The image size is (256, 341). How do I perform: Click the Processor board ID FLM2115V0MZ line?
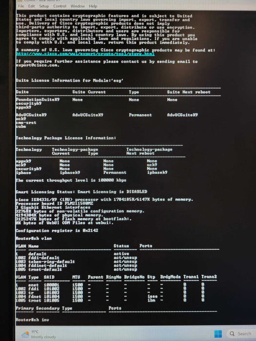click(55, 203)
